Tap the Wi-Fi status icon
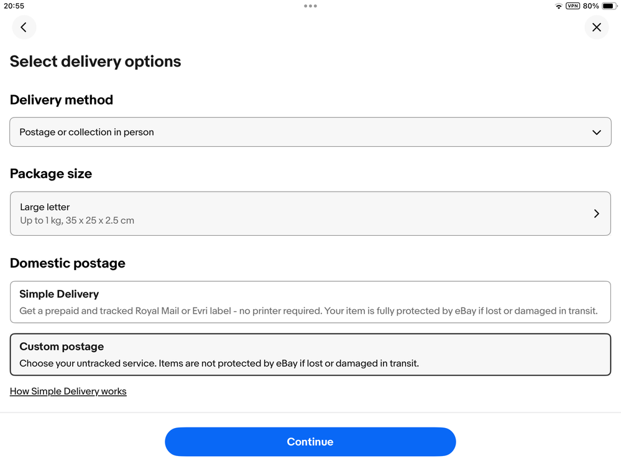621x466 pixels. click(x=558, y=6)
